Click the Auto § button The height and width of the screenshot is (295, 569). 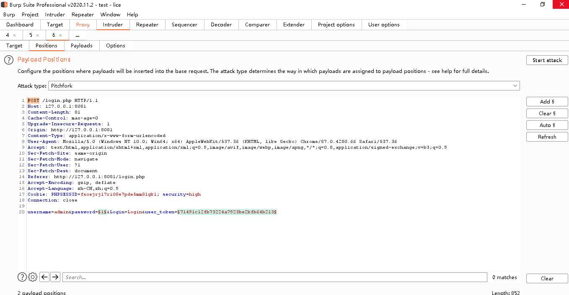click(x=547, y=125)
